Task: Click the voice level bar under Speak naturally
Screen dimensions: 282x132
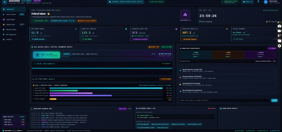Action: (108, 57)
